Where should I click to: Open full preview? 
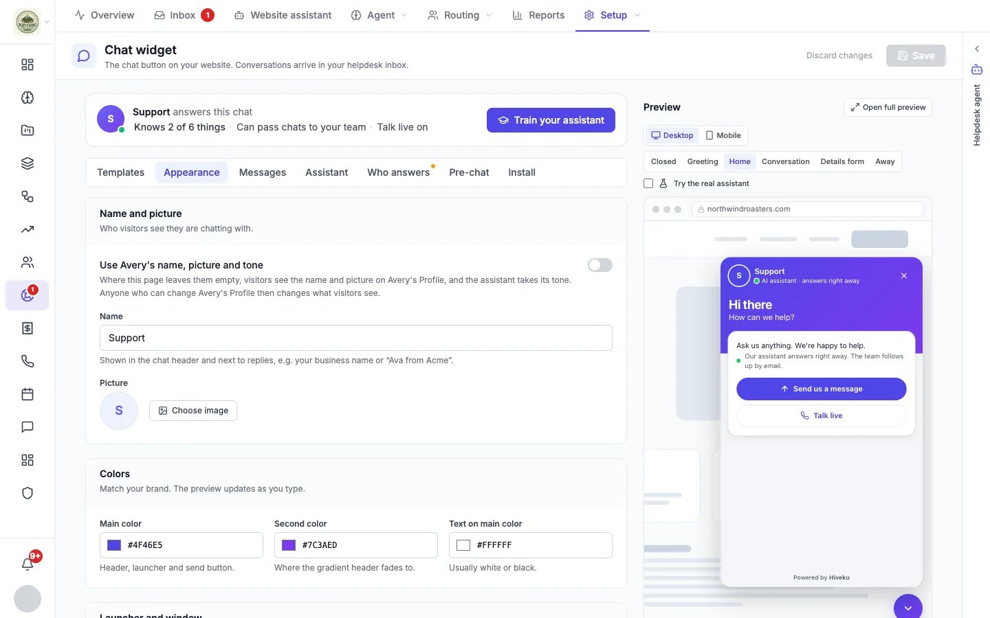click(x=888, y=107)
